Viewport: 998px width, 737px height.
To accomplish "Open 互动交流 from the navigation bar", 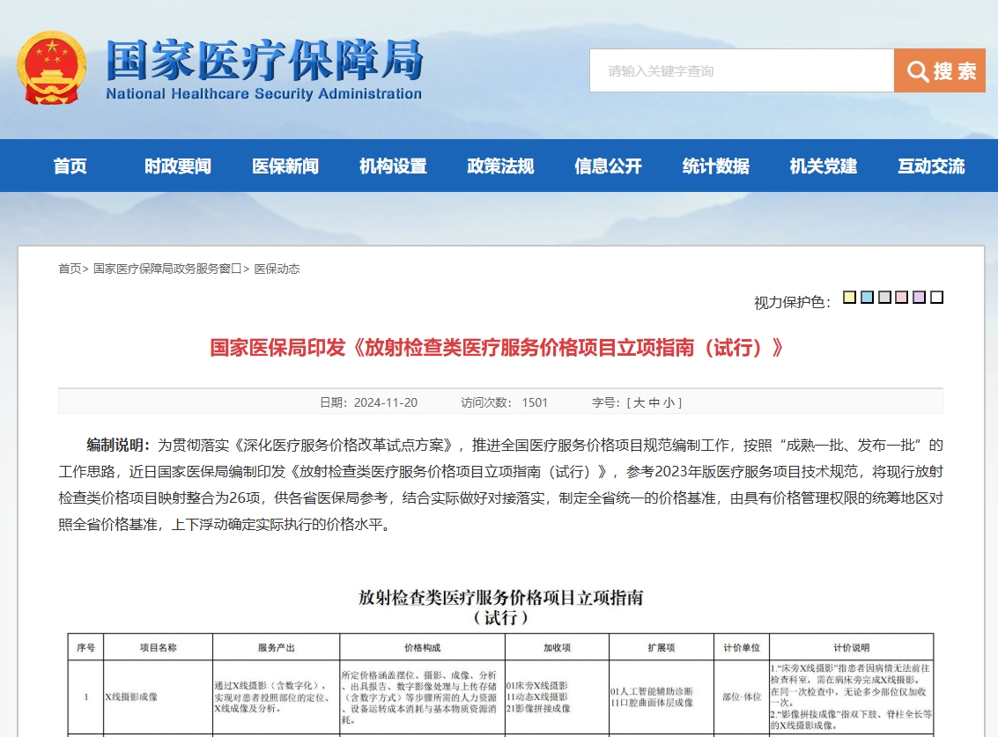I will (x=931, y=166).
